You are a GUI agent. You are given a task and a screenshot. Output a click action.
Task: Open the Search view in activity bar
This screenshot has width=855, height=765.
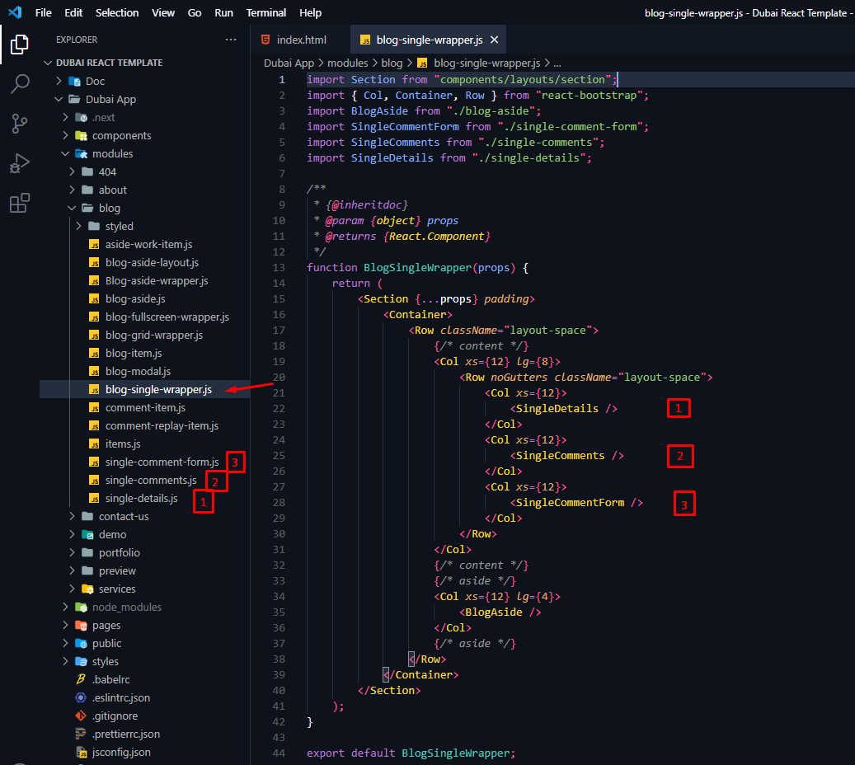tap(20, 84)
